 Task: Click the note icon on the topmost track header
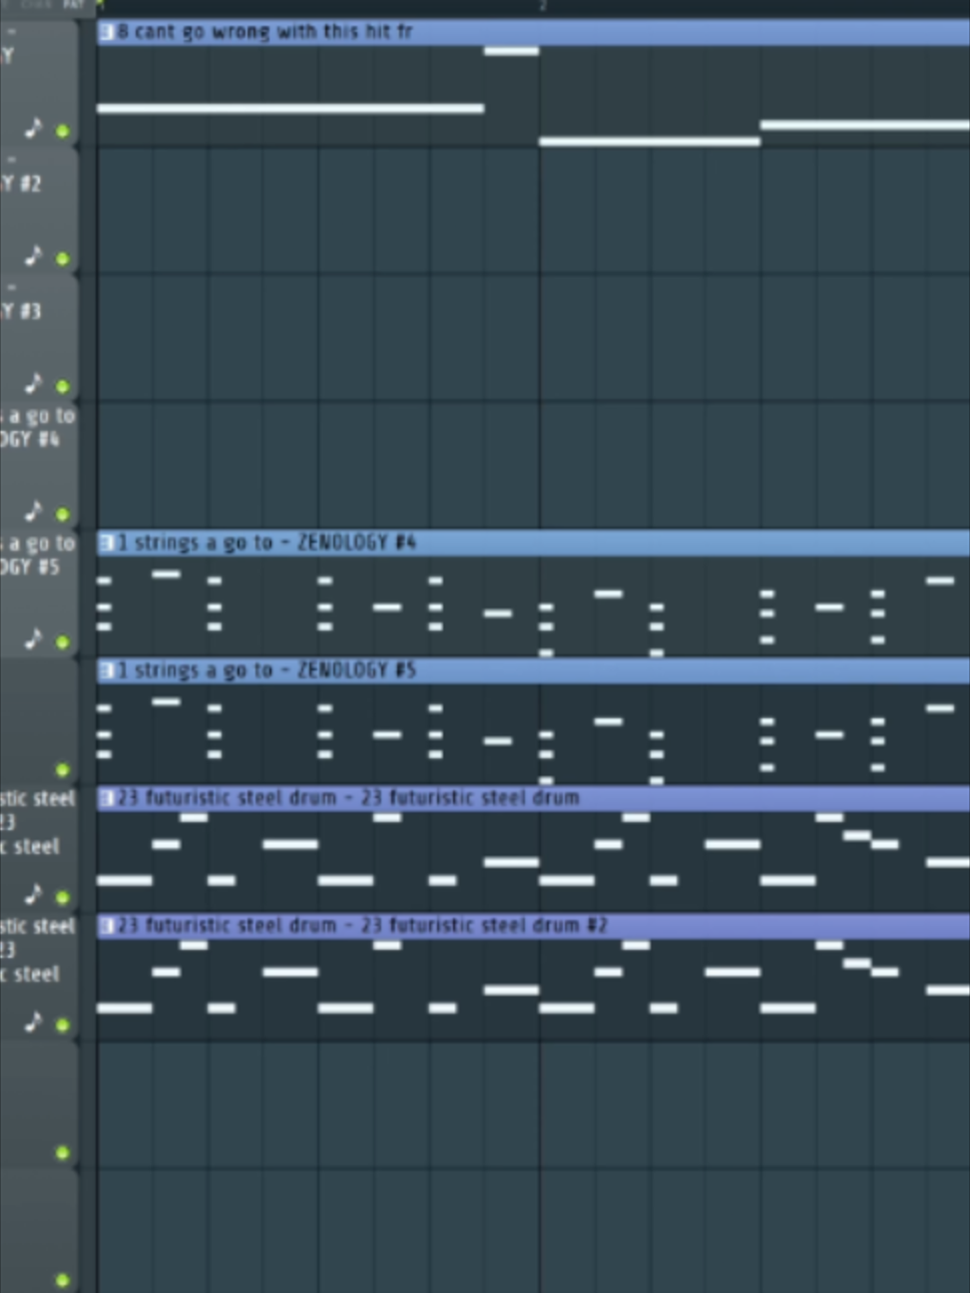tap(34, 128)
